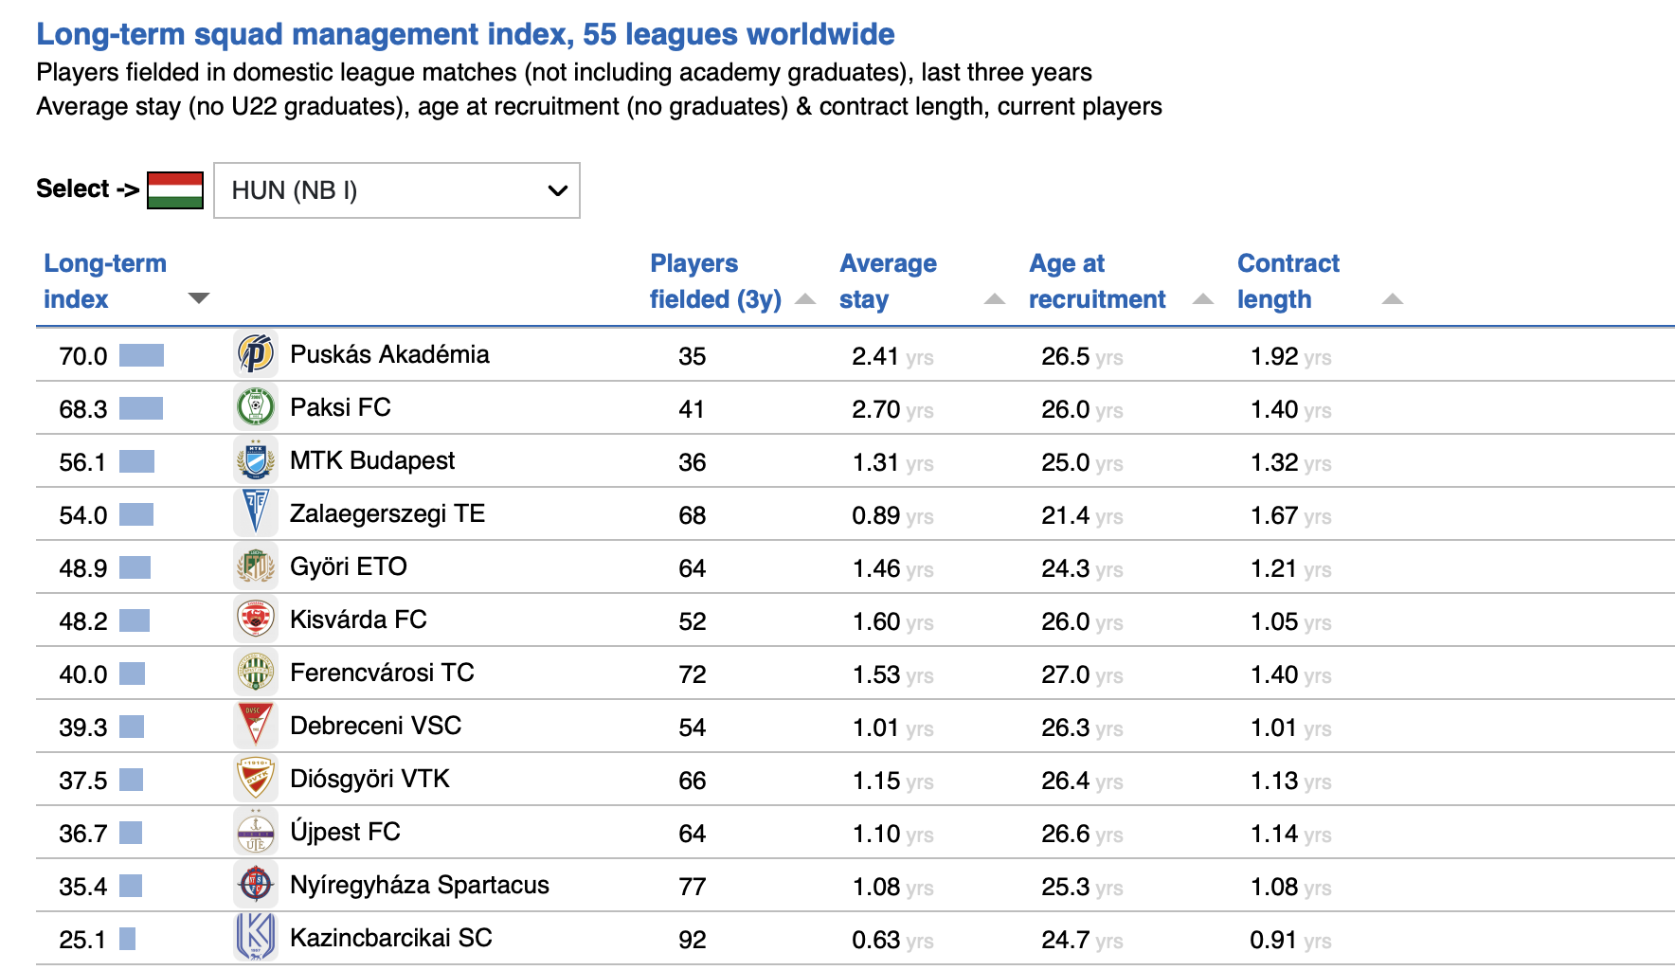The width and height of the screenshot is (1675, 970).
Task: Click the Ferencvárosi TC club crest
Action: 255,674
